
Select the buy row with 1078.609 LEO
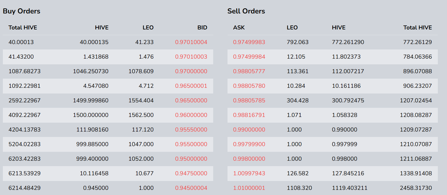click(x=141, y=71)
